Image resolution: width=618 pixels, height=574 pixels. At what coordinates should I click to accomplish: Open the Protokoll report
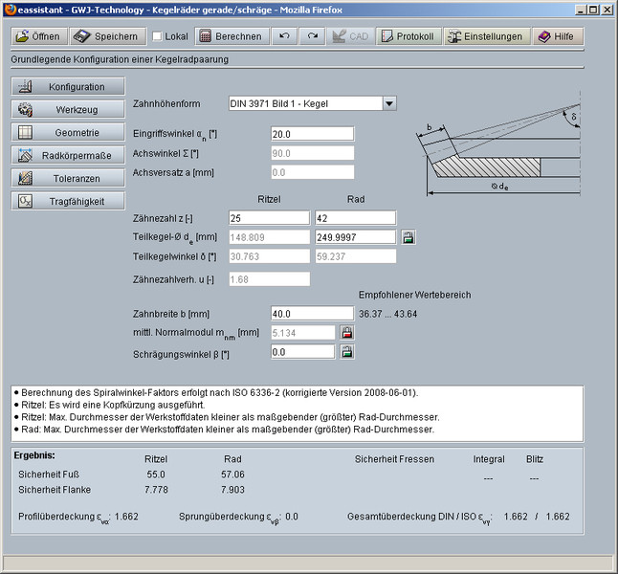tap(408, 36)
